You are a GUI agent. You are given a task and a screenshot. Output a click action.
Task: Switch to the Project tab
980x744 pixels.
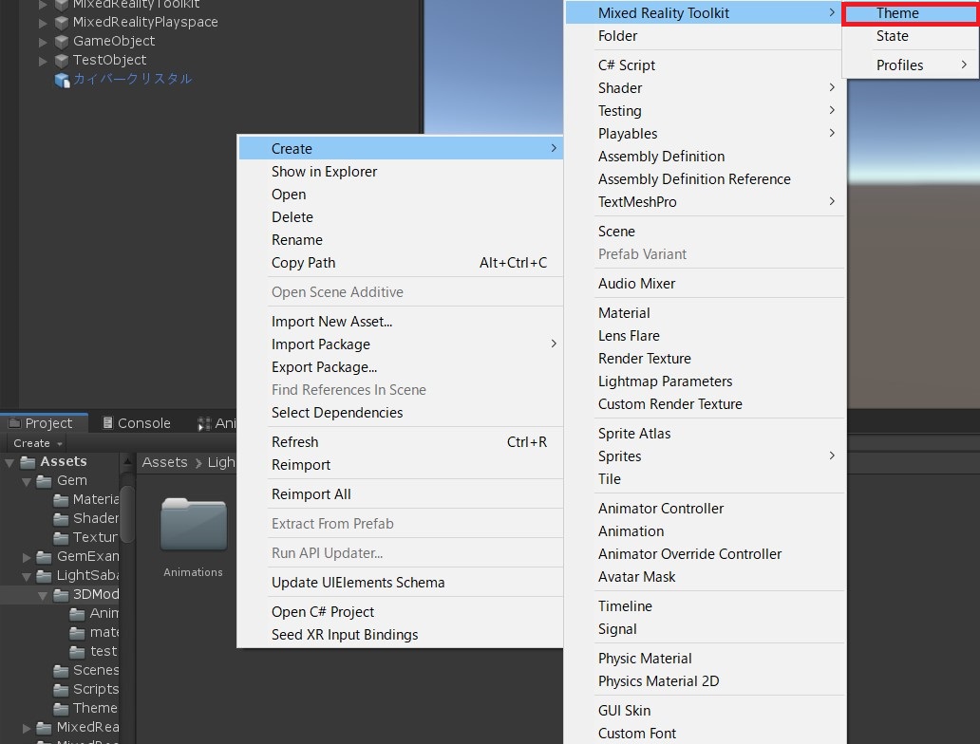coord(44,423)
